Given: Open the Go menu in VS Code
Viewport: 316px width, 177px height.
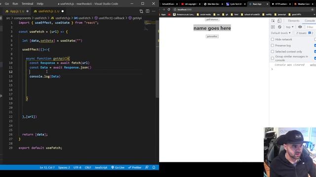Looking at the screenshot, I should [x=7, y=3].
